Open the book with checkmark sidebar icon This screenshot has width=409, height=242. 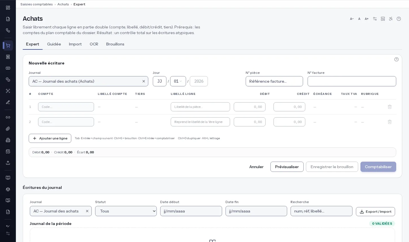(8, 201)
